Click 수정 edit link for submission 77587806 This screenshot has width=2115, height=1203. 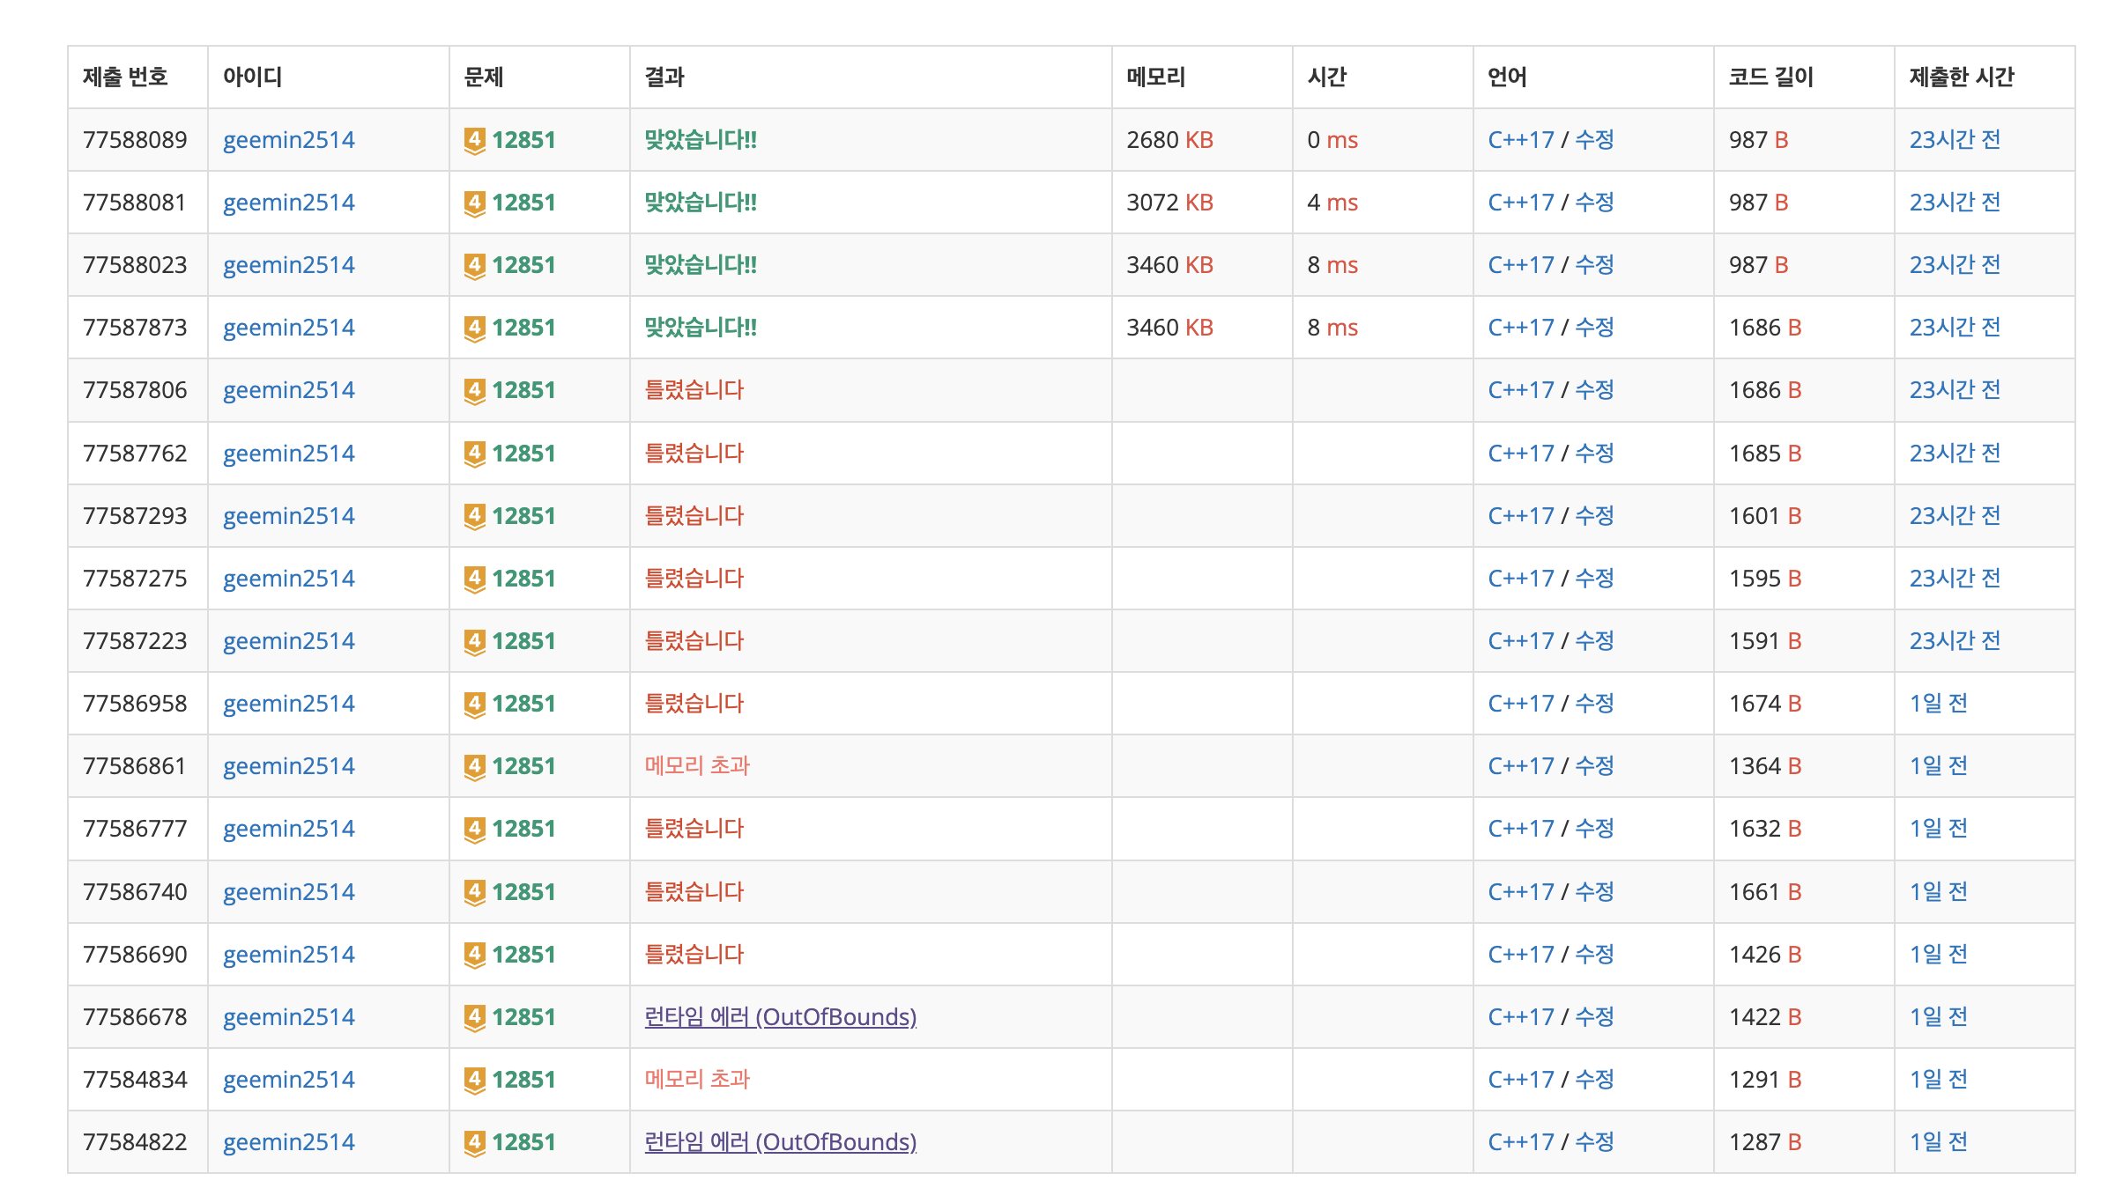1594,390
